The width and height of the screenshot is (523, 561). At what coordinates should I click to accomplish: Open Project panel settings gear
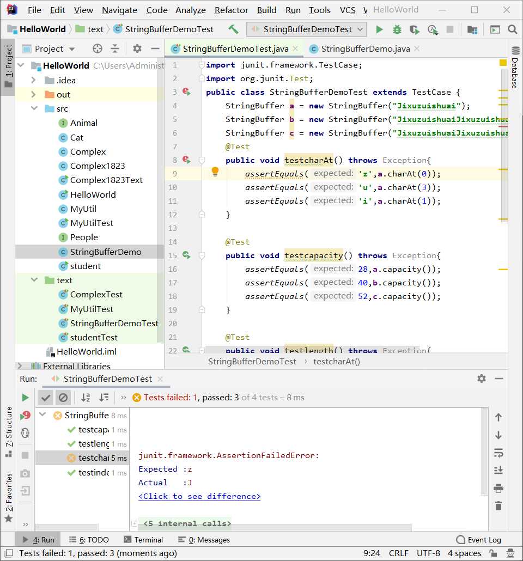point(137,48)
